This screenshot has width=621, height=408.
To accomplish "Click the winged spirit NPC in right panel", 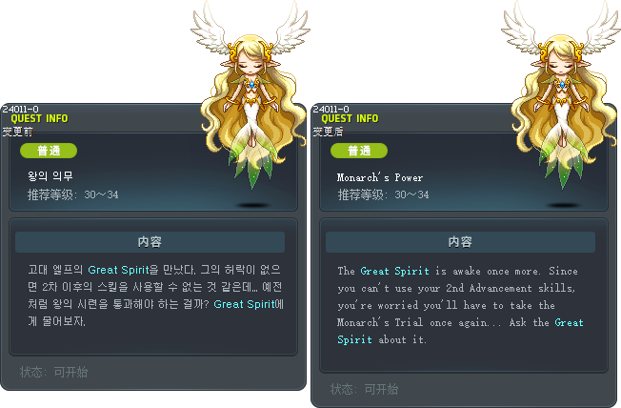I will 560,95.
